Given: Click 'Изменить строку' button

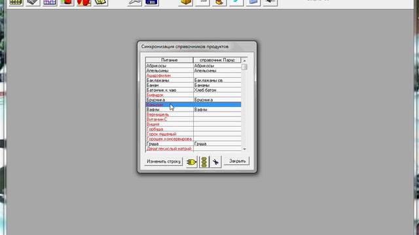Looking at the screenshot, I should click(x=164, y=161).
